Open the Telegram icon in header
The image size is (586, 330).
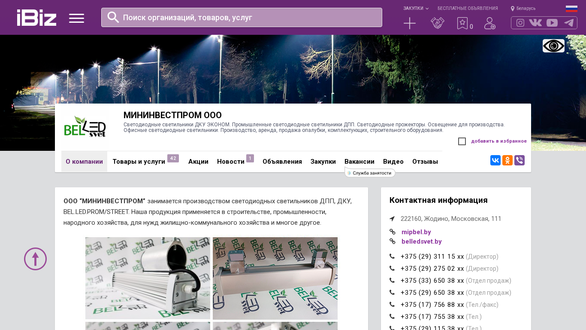pos(569,23)
